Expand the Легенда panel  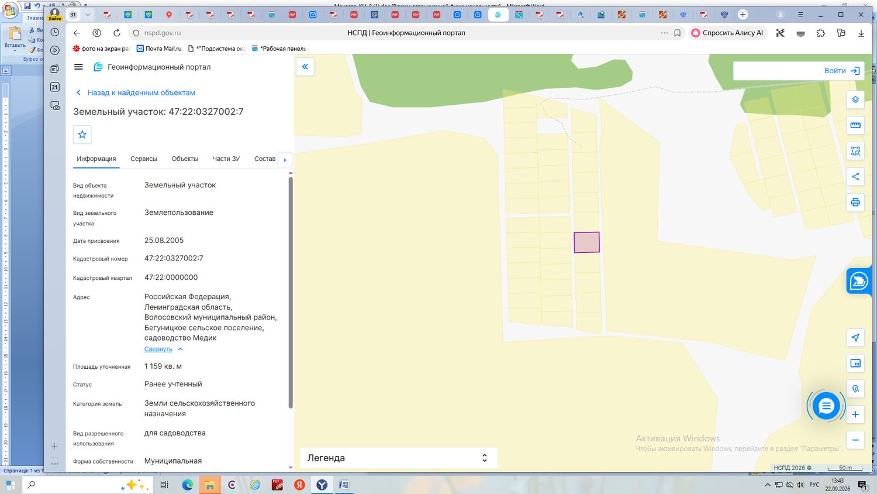pyautogui.click(x=398, y=458)
